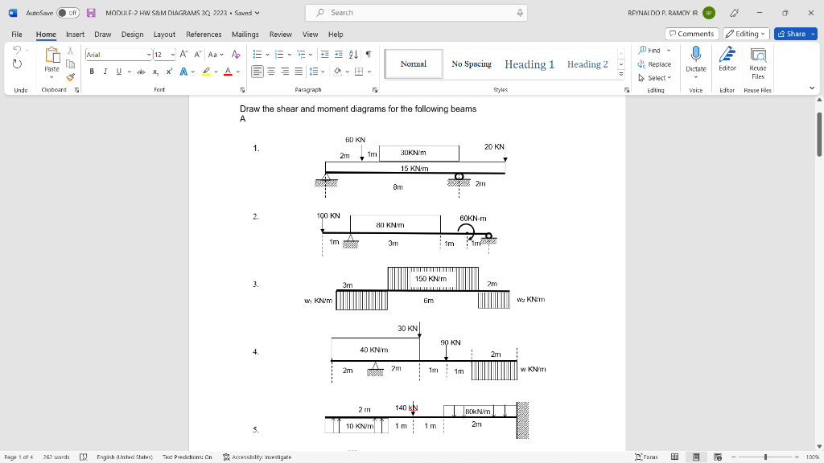
Task: Toggle Bold formatting
Action: 92,72
